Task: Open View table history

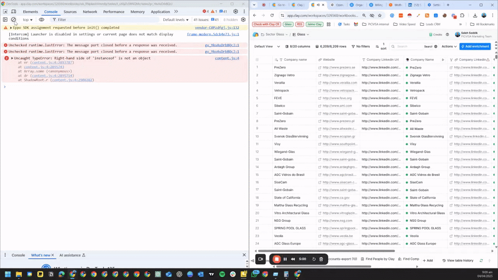Action: tap(458, 261)
